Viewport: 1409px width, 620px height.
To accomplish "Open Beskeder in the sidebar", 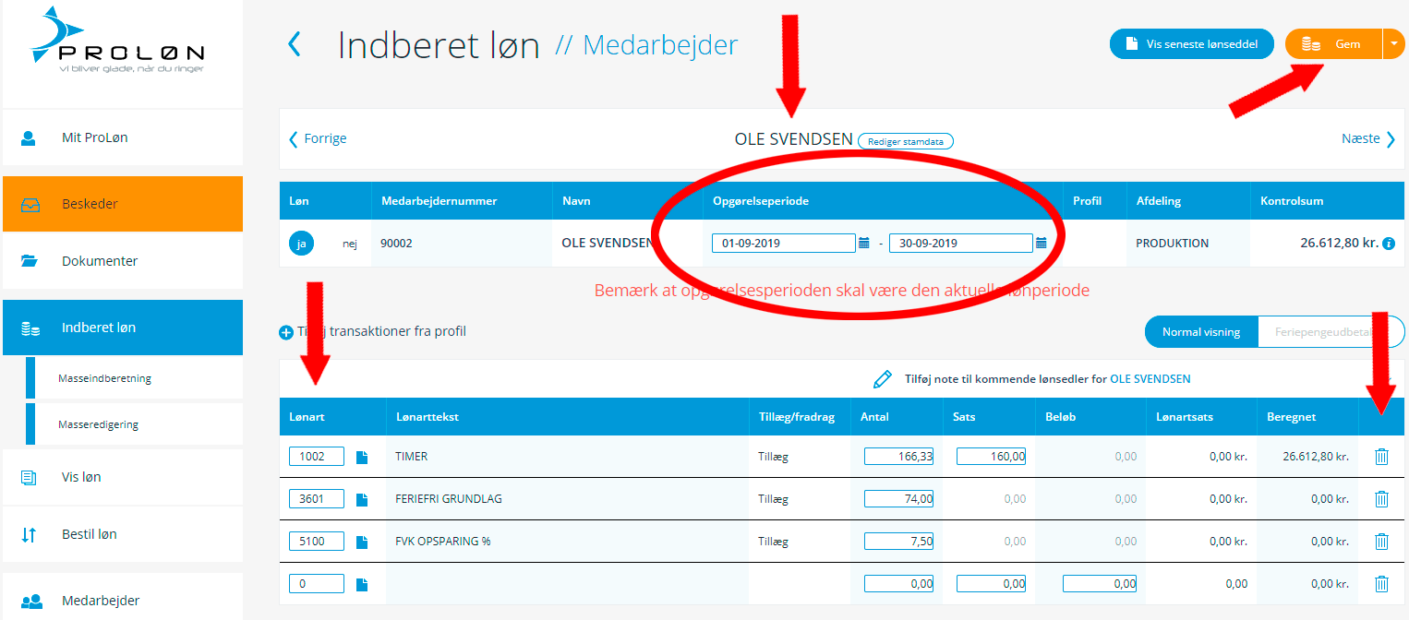I will pyautogui.click(x=123, y=204).
